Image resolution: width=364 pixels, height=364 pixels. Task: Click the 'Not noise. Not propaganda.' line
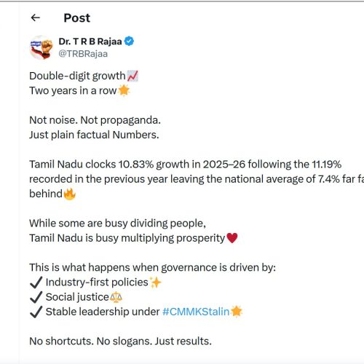pyautogui.click(x=95, y=120)
